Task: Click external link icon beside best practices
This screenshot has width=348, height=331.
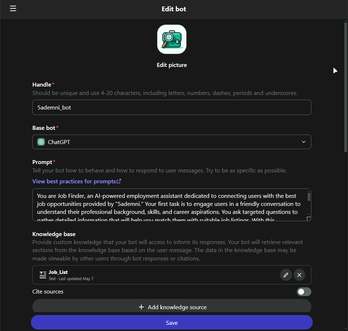Action: 119,181
